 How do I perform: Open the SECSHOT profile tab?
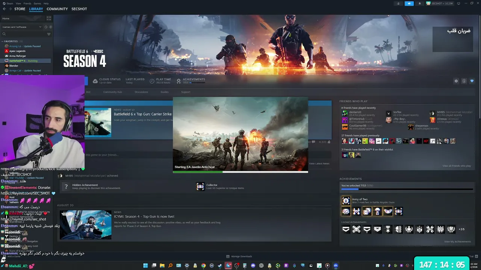(79, 9)
